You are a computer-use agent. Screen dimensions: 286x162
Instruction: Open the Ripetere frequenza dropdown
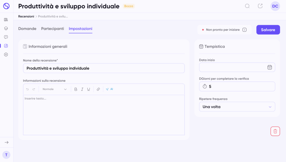[x=237, y=107]
